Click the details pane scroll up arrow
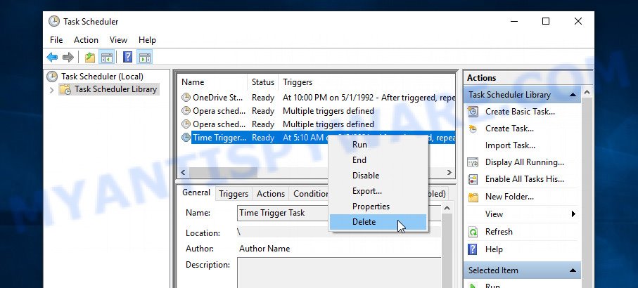Screen dimensions: 638x288 447,209
